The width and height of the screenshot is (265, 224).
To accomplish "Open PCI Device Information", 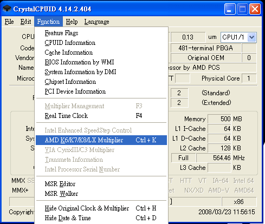I will tap(101, 91).
